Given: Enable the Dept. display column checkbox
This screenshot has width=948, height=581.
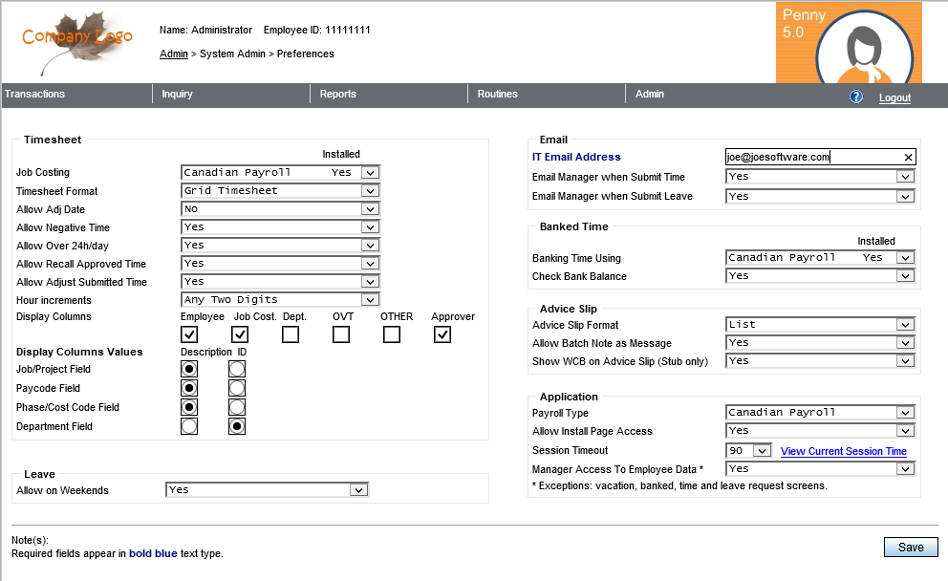Looking at the screenshot, I should click(x=291, y=334).
